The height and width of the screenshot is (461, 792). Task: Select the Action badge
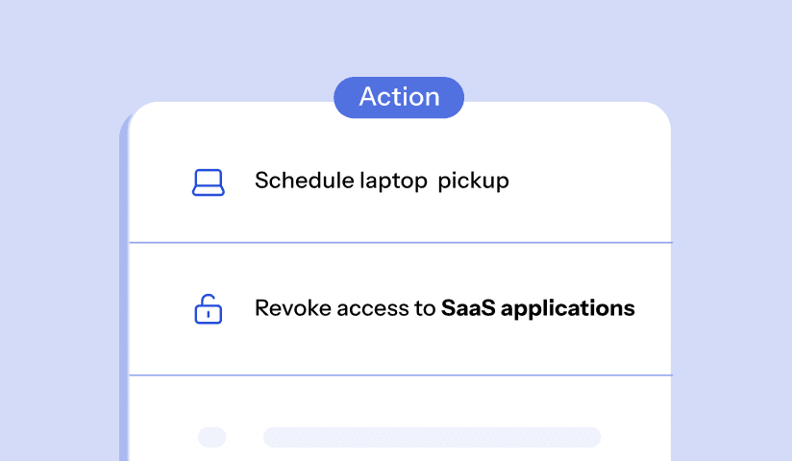[399, 97]
